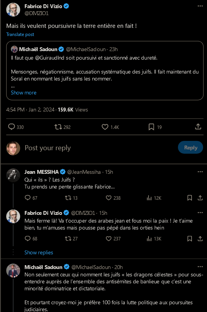Expand quoted post with Show more

pyautogui.click(x=24, y=93)
